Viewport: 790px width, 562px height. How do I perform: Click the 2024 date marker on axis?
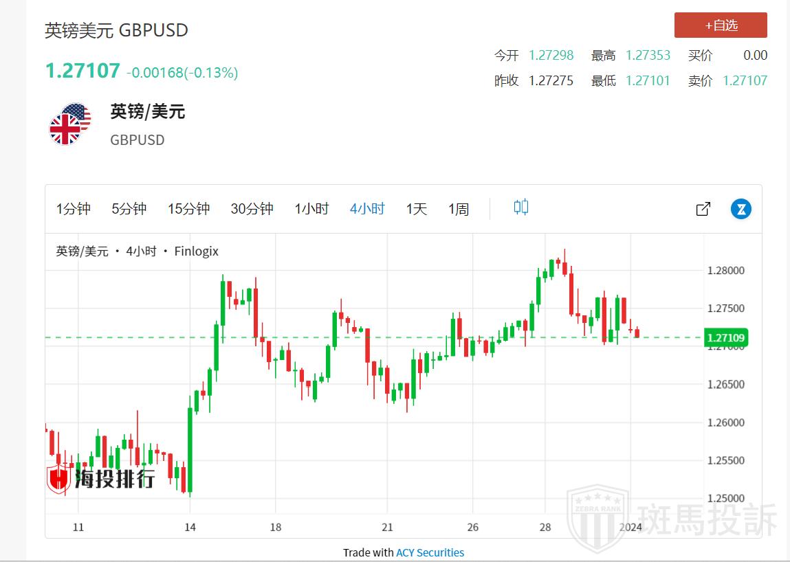[x=630, y=527]
